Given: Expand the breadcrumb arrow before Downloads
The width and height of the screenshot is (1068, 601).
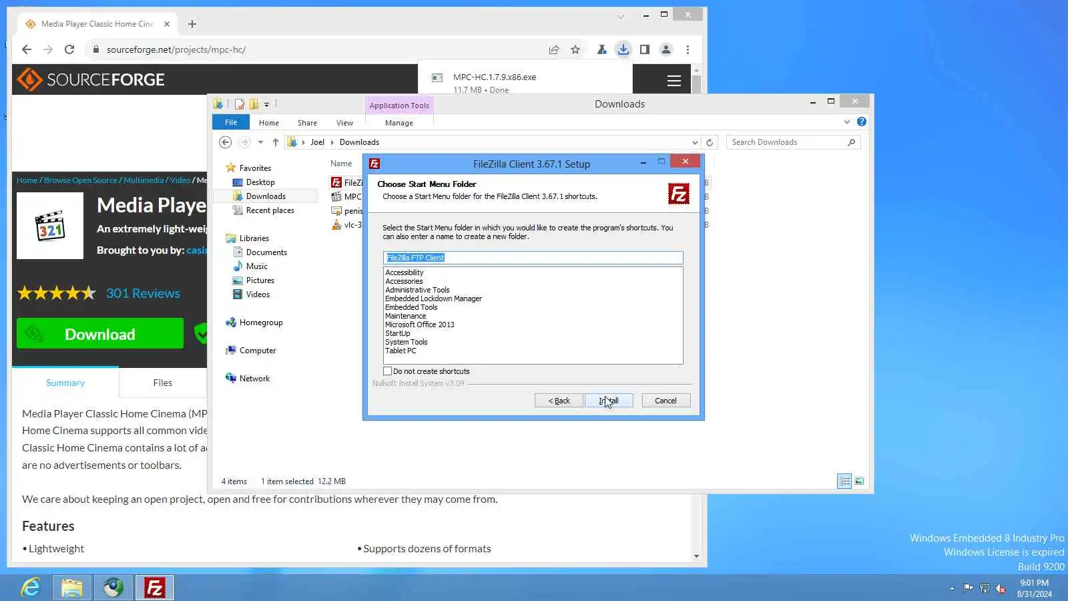Looking at the screenshot, I should click(x=332, y=142).
